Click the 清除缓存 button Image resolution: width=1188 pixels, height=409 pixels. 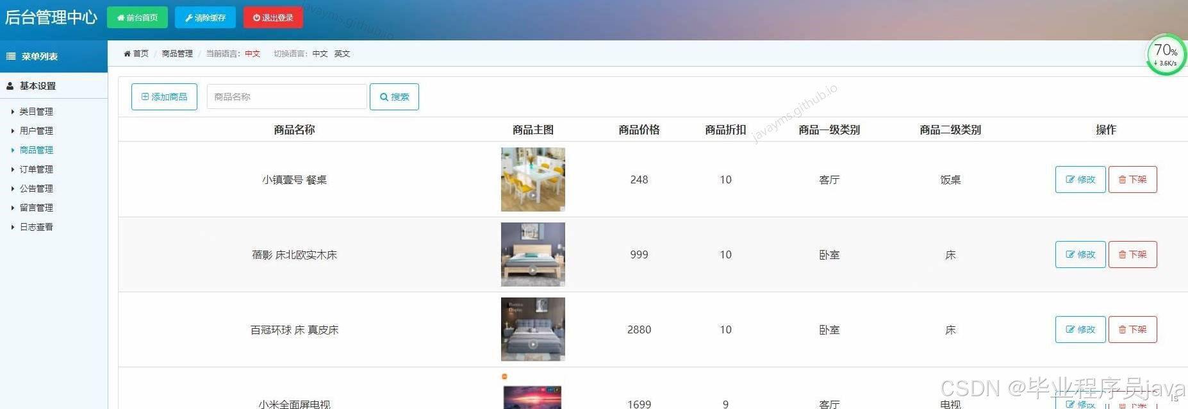pyautogui.click(x=205, y=17)
